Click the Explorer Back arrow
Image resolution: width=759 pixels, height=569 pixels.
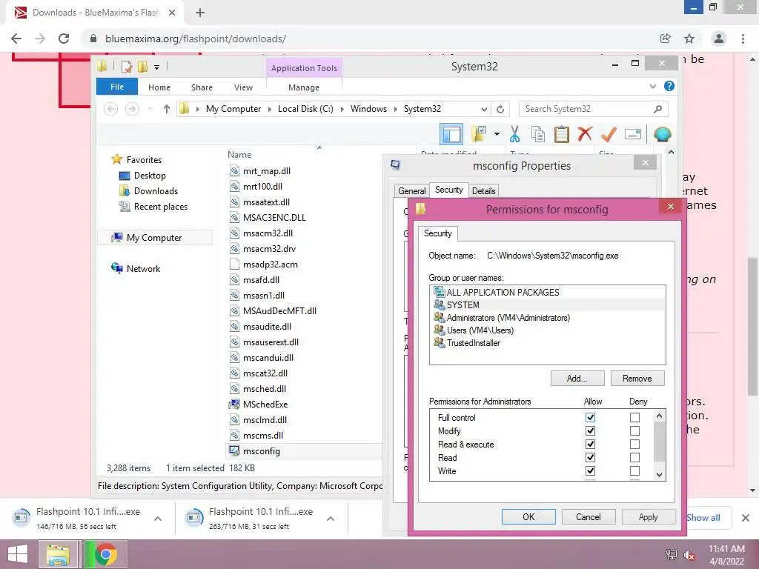[x=111, y=109]
